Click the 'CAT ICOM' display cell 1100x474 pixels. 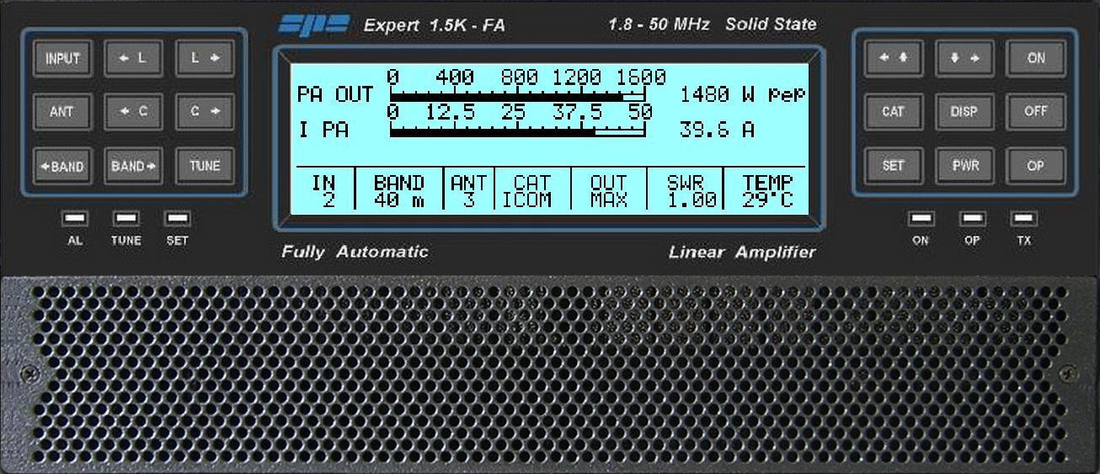click(x=532, y=190)
